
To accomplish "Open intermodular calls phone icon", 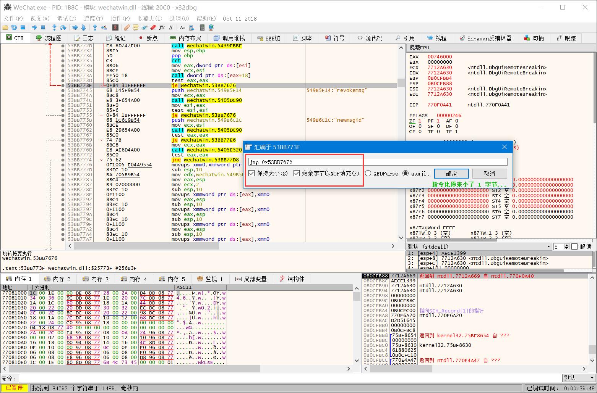I will coord(191,27).
